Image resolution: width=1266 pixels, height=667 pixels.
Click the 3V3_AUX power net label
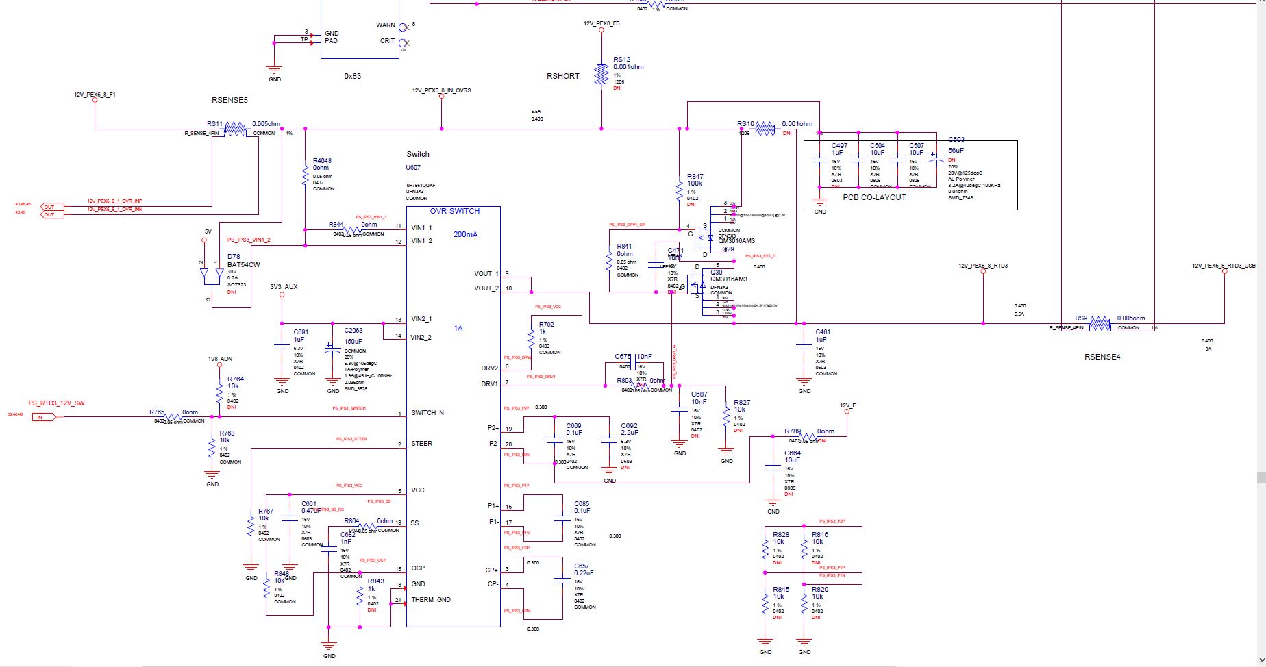[x=284, y=287]
